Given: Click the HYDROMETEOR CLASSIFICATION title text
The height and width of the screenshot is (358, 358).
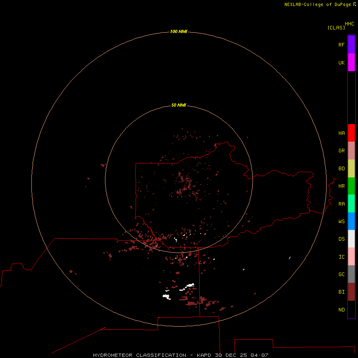Looking at the screenshot, I should [x=140, y=355].
